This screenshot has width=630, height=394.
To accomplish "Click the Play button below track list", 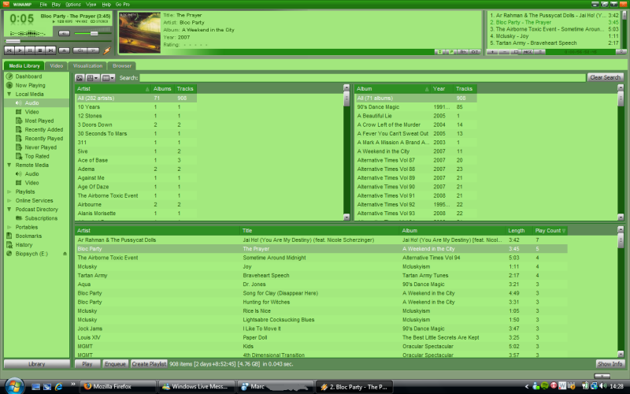I will (x=87, y=364).
